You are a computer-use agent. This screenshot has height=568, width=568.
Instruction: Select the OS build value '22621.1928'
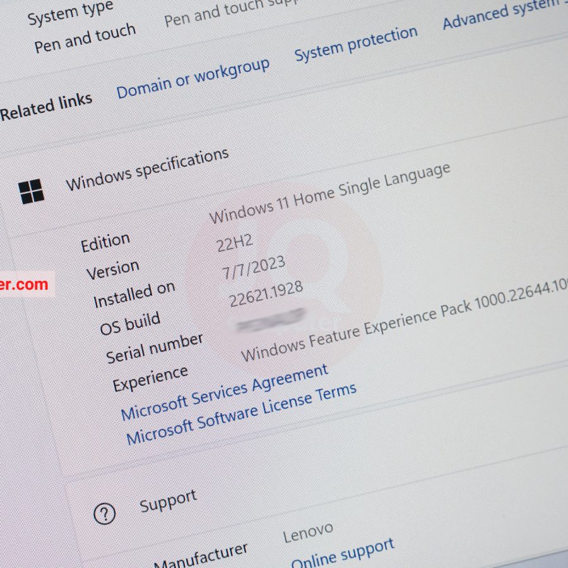click(x=266, y=293)
